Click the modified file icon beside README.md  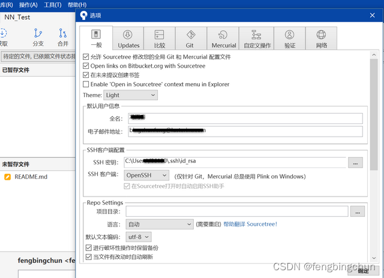[x=8, y=177]
